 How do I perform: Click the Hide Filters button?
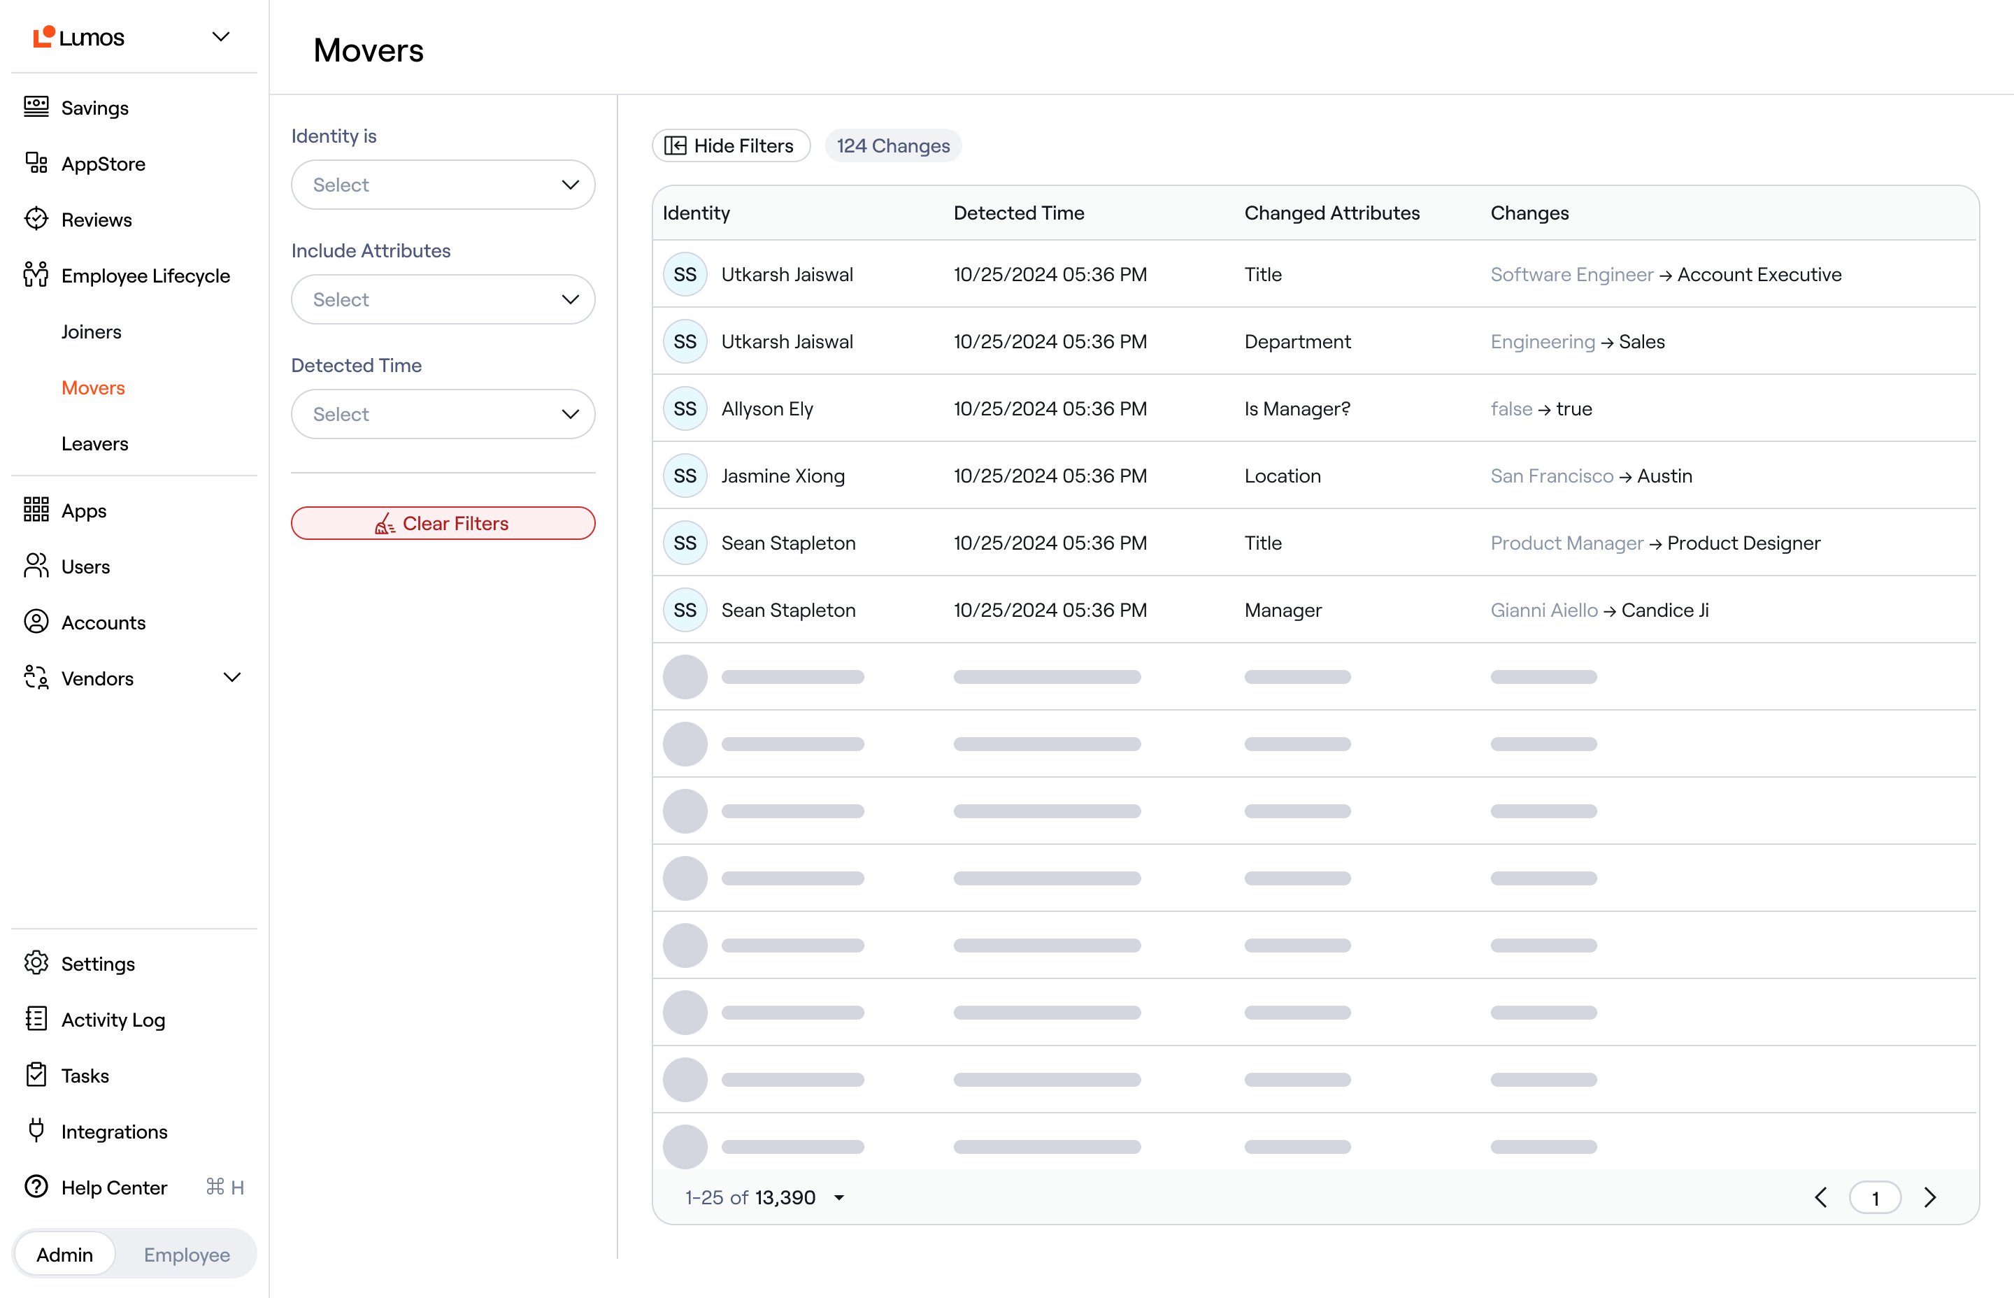click(x=731, y=145)
